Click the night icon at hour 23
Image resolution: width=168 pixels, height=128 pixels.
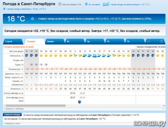(x=133, y=55)
